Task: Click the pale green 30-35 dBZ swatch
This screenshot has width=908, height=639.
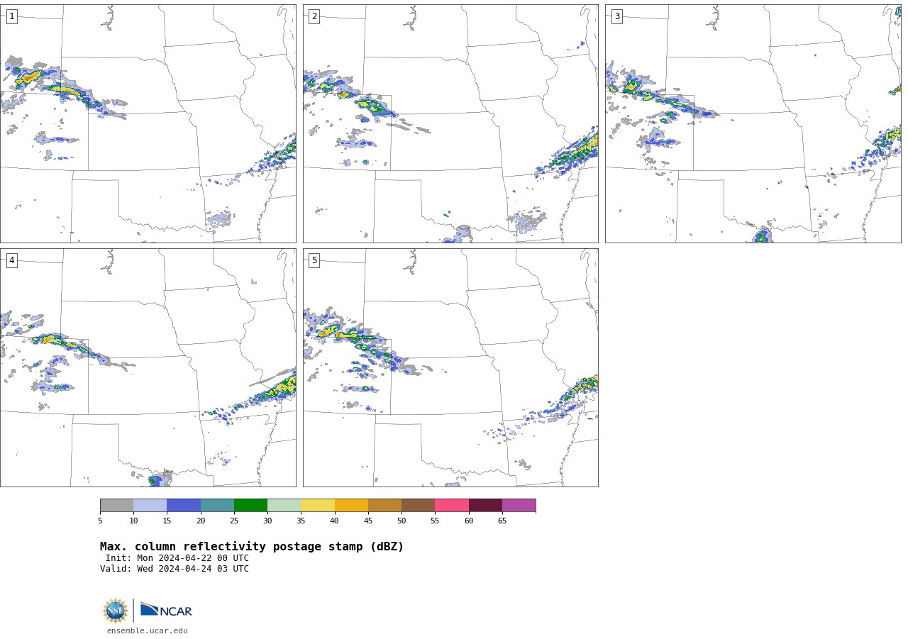Action: point(284,505)
